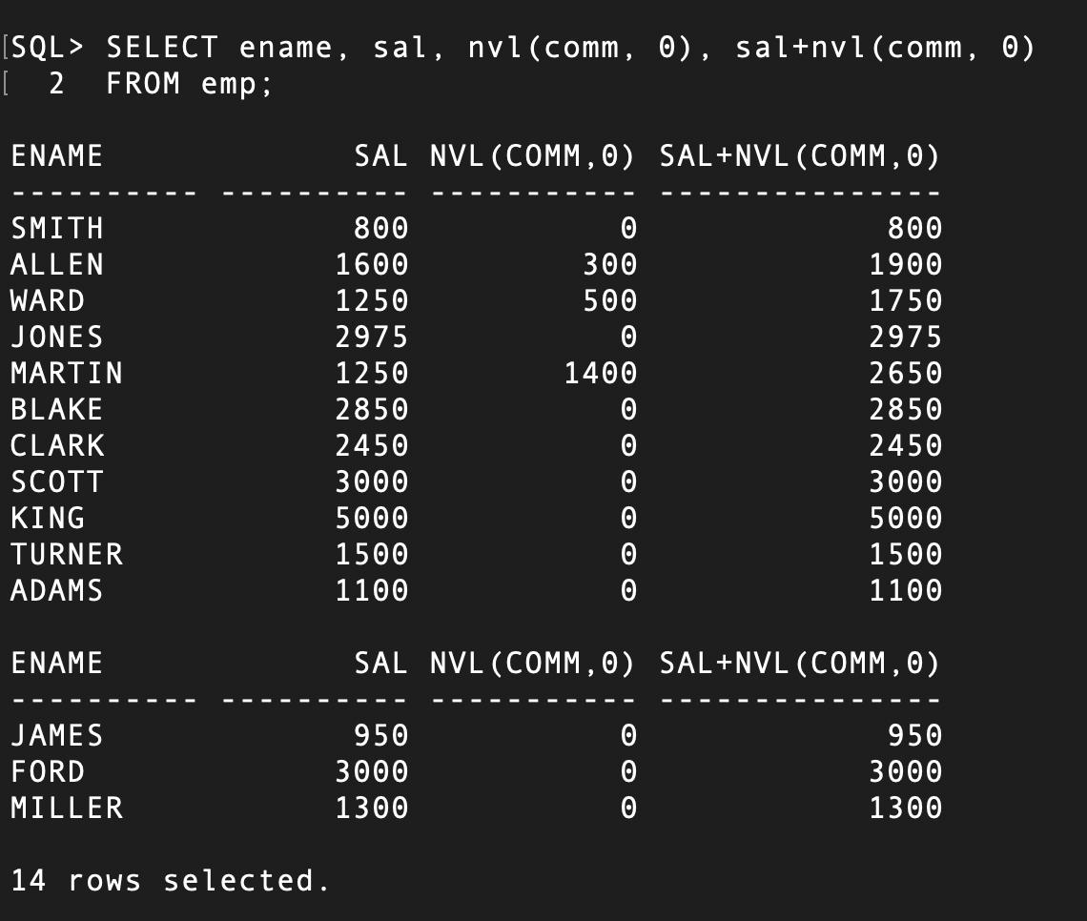
Task: Click the JAMES employee name
Action: coord(57,735)
